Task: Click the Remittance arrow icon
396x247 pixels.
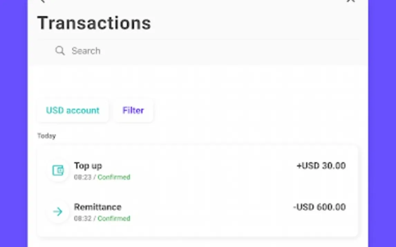Action: click(58, 212)
